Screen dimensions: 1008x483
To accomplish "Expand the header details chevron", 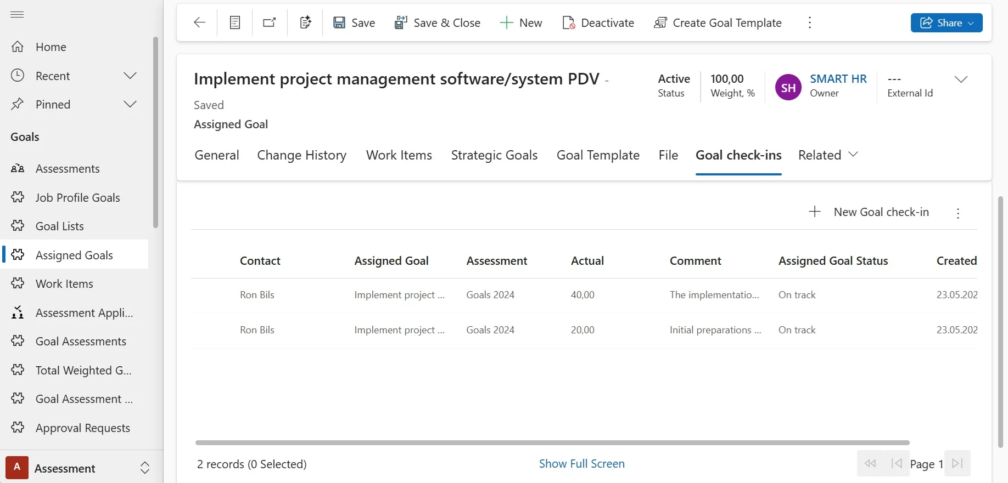I will [x=960, y=79].
